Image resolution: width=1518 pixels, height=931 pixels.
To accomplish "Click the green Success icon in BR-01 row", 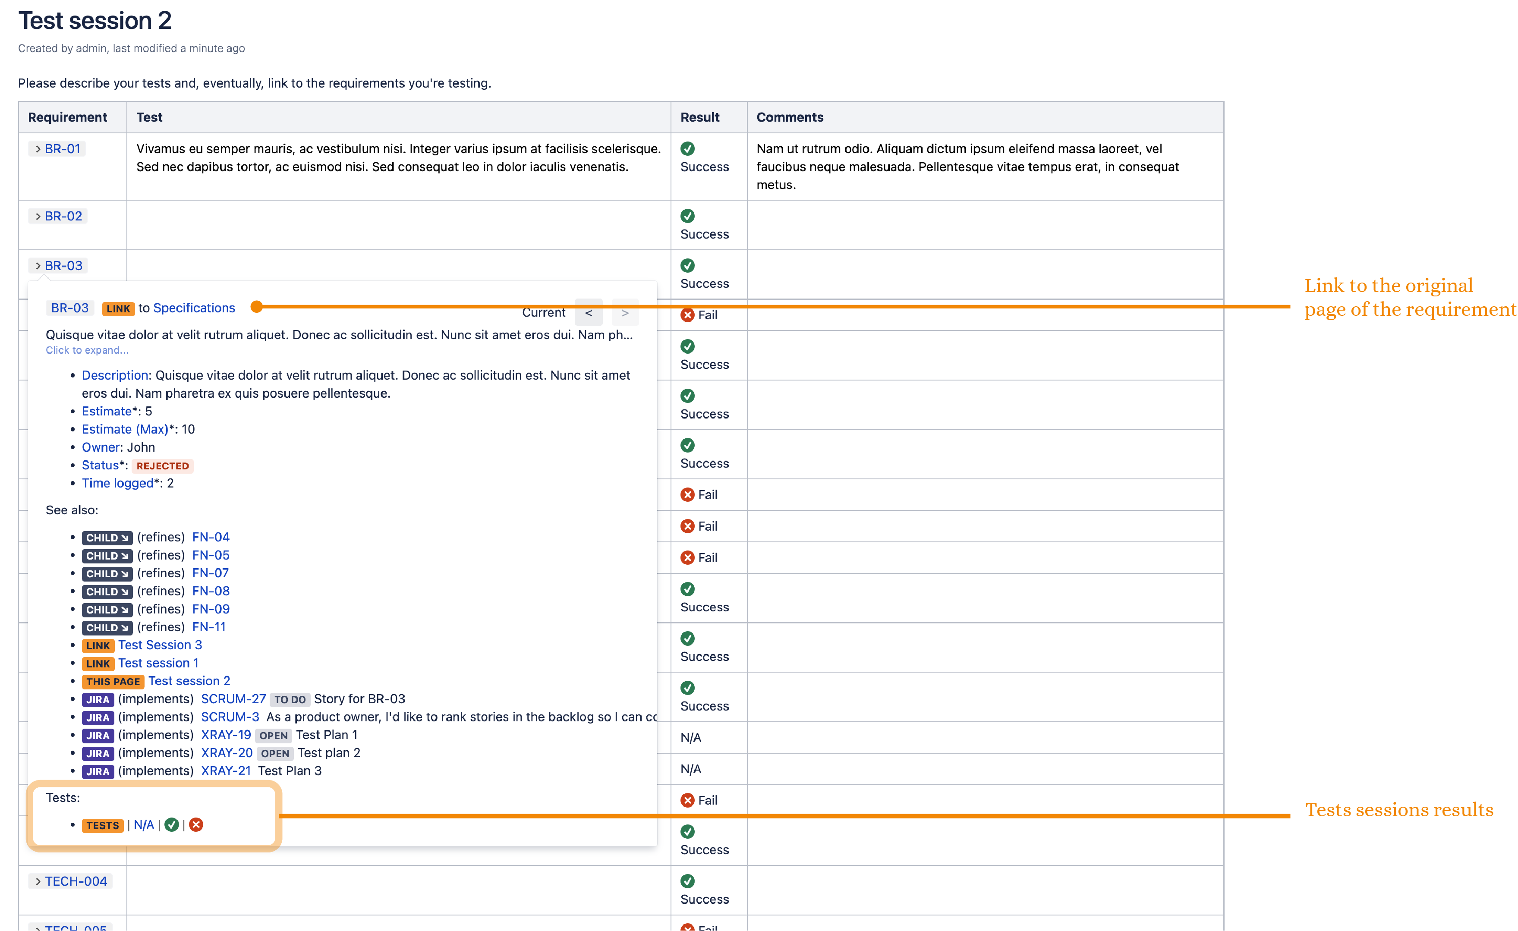I will (x=687, y=148).
